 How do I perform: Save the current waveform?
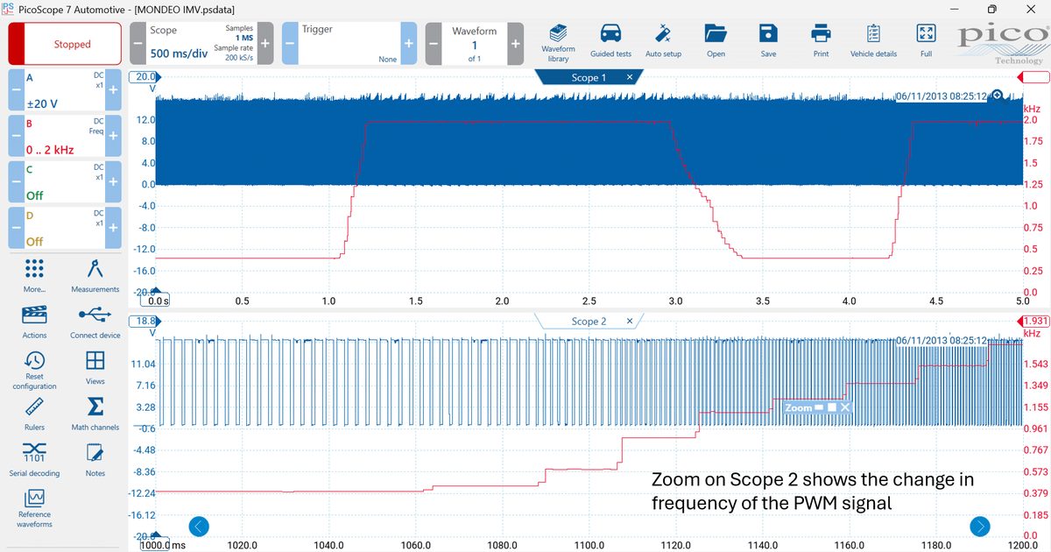pyautogui.click(x=768, y=41)
